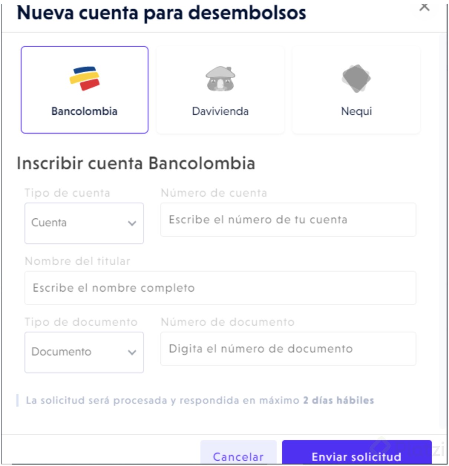Screen dimensions: 449x466
Task: Select the Bancolombia bank card
Action: (x=85, y=90)
